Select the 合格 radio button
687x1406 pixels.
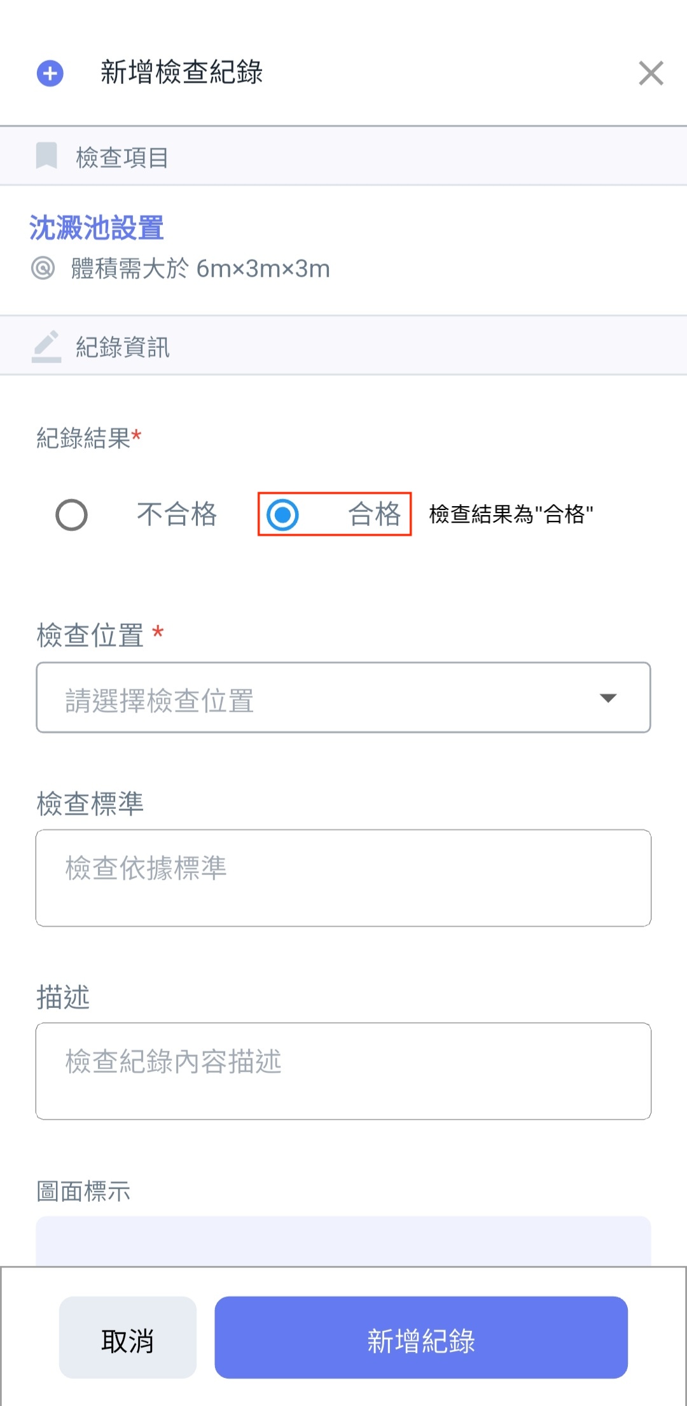pyautogui.click(x=283, y=514)
